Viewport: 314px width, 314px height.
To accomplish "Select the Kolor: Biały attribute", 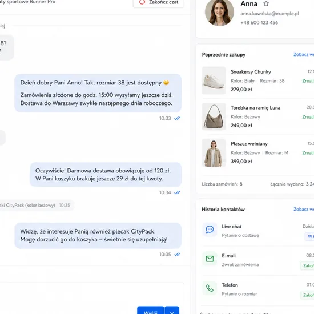I will (x=243, y=81).
